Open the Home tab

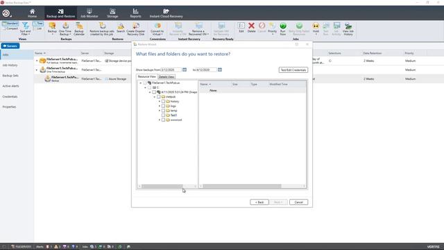(33, 13)
